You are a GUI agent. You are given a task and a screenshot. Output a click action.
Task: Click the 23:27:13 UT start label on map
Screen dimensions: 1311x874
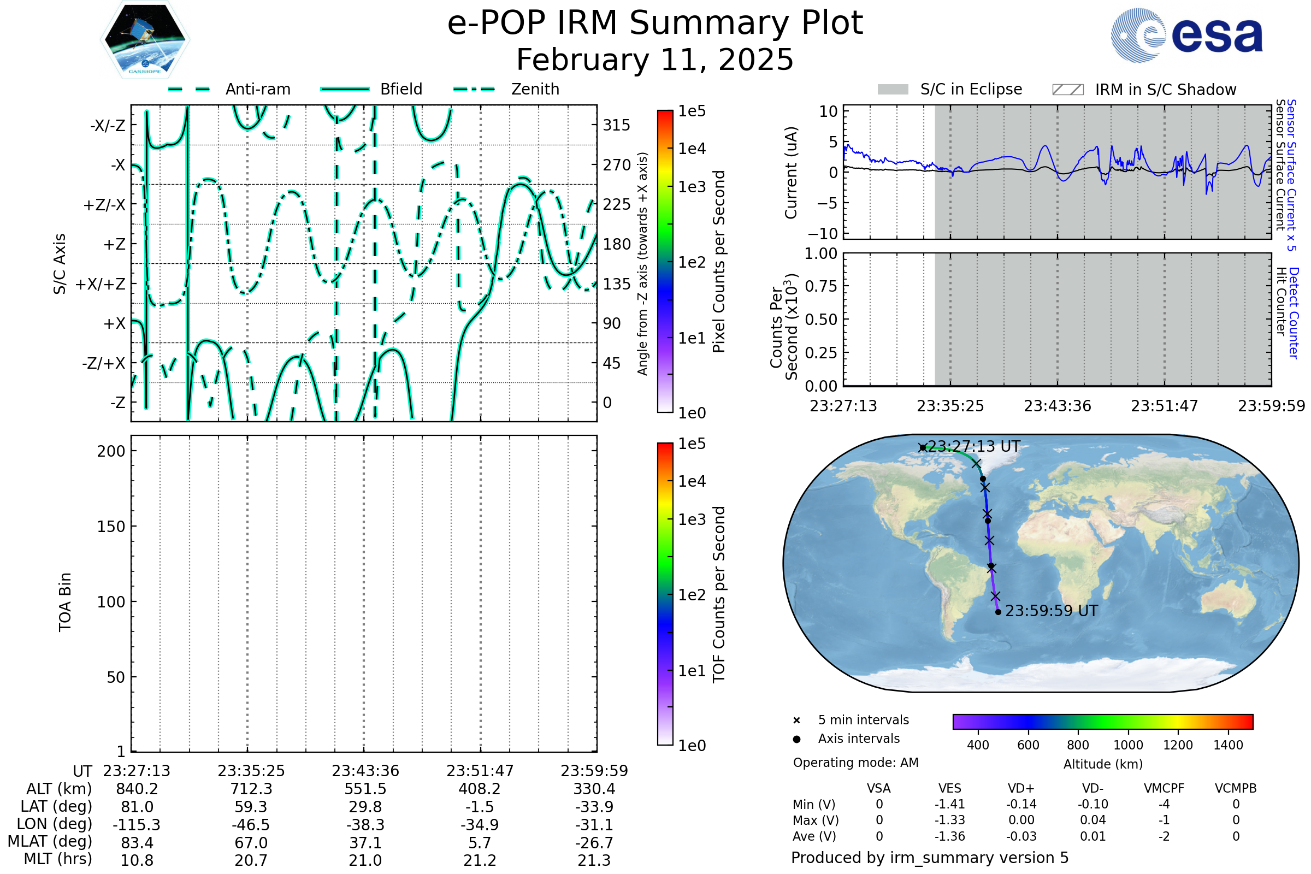(x=974, y=446)
